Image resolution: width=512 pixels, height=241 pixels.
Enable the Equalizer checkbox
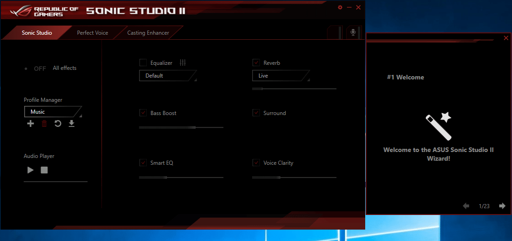click(143, 63)
